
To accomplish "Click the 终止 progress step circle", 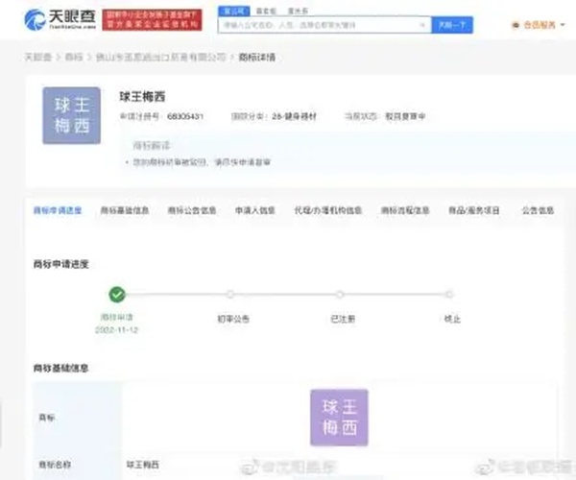I will coord(449,295).
